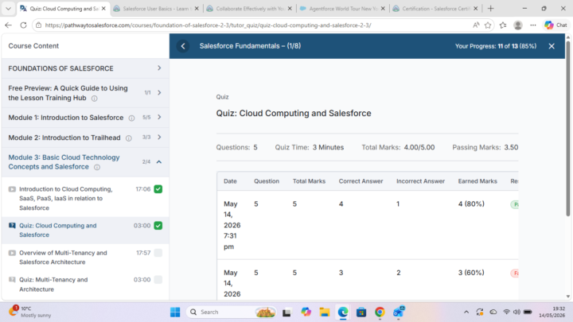Click video icon of Introduction to Cloud Computing
This screenshot has height=322, width=573.
pos(12,189)
